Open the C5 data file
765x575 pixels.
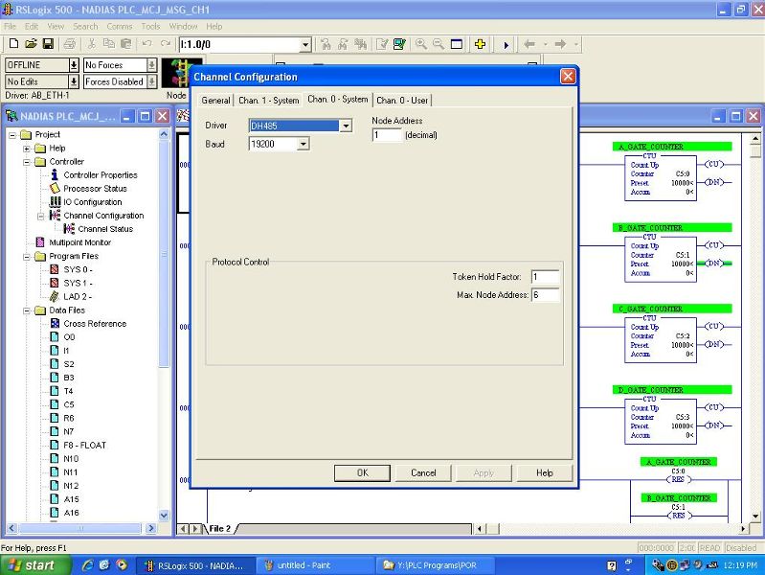pyautogui.click(x=69, y=404)
